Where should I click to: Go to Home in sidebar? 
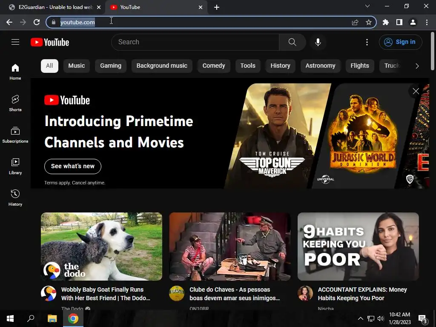[15, 72]
